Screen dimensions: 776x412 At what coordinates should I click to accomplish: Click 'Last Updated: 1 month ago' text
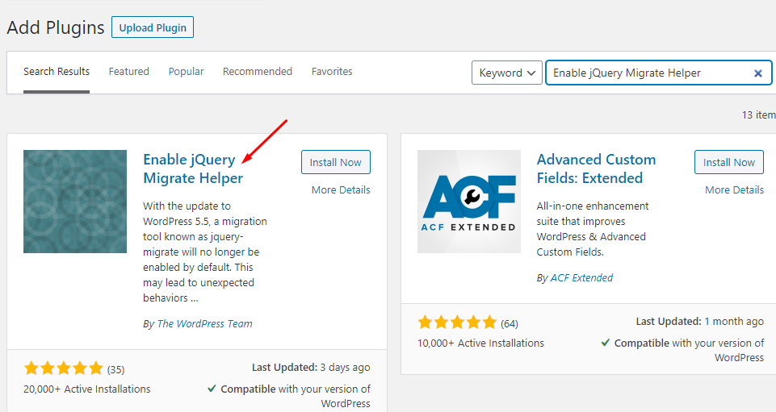point(700,321)
